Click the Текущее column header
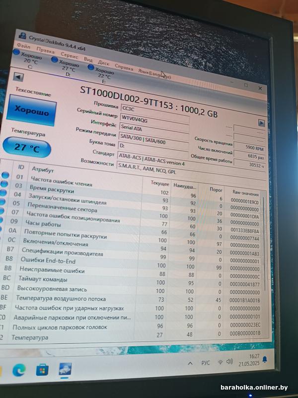 tap(160, 184)
